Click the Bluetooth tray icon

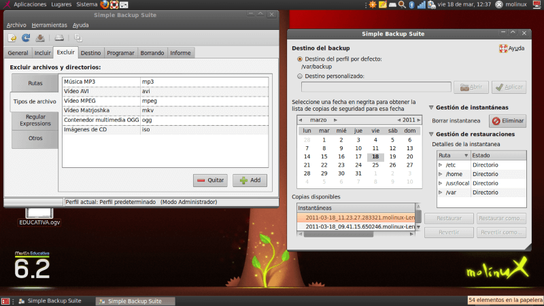412,5
